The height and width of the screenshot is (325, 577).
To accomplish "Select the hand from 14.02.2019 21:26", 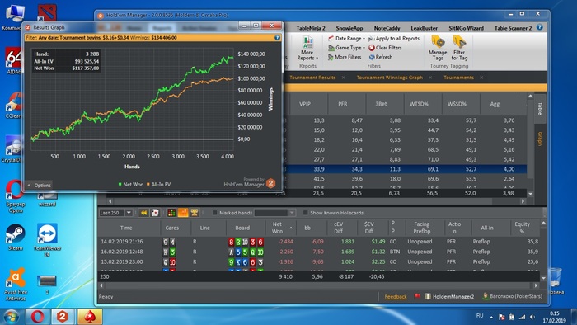I will [x=319, y=242].
